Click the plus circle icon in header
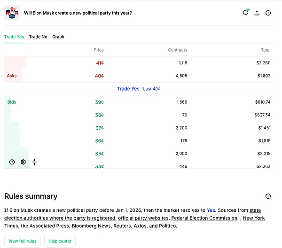Viewport: 282px width, 248px height. 268,13
